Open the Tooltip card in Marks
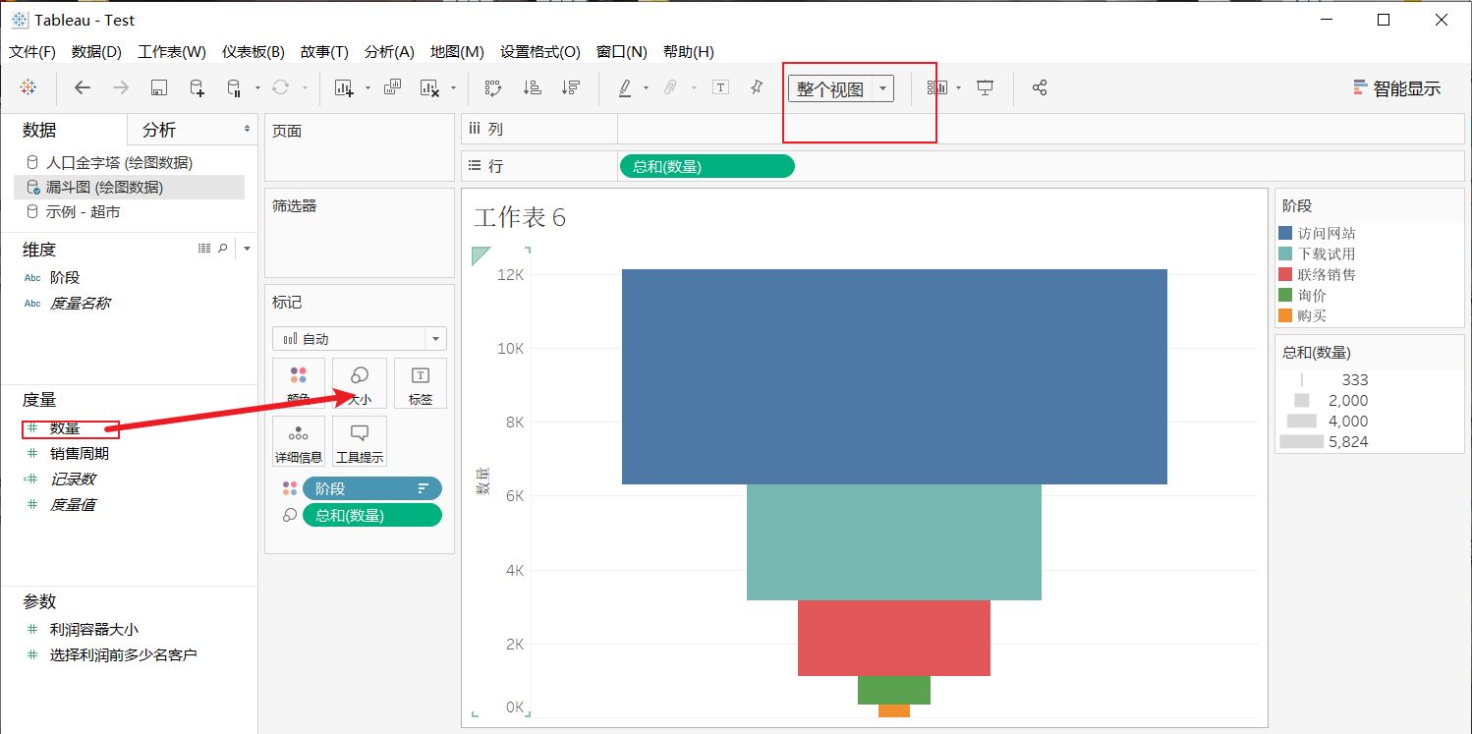The height and width of the screenshot is (734, 1472). pyautogui.click(x=360, y=441)
